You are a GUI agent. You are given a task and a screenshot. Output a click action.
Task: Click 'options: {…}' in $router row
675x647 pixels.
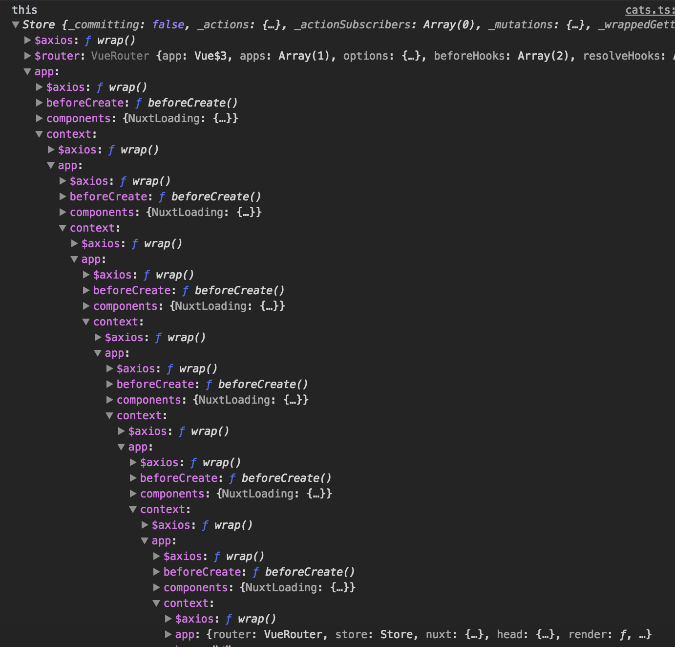click(382, 56)
